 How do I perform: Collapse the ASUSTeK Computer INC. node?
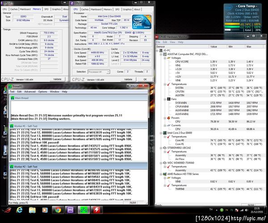161,54
